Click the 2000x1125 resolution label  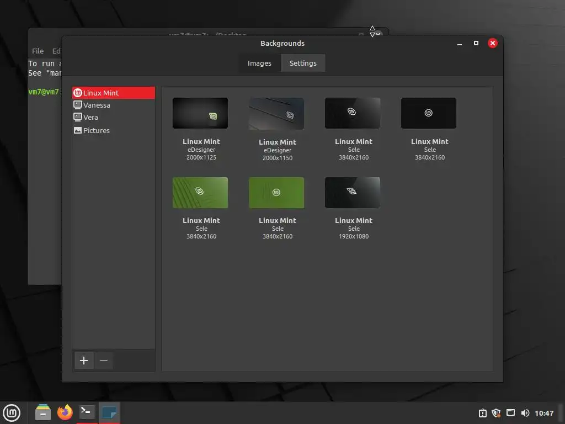tap(201, 157)
